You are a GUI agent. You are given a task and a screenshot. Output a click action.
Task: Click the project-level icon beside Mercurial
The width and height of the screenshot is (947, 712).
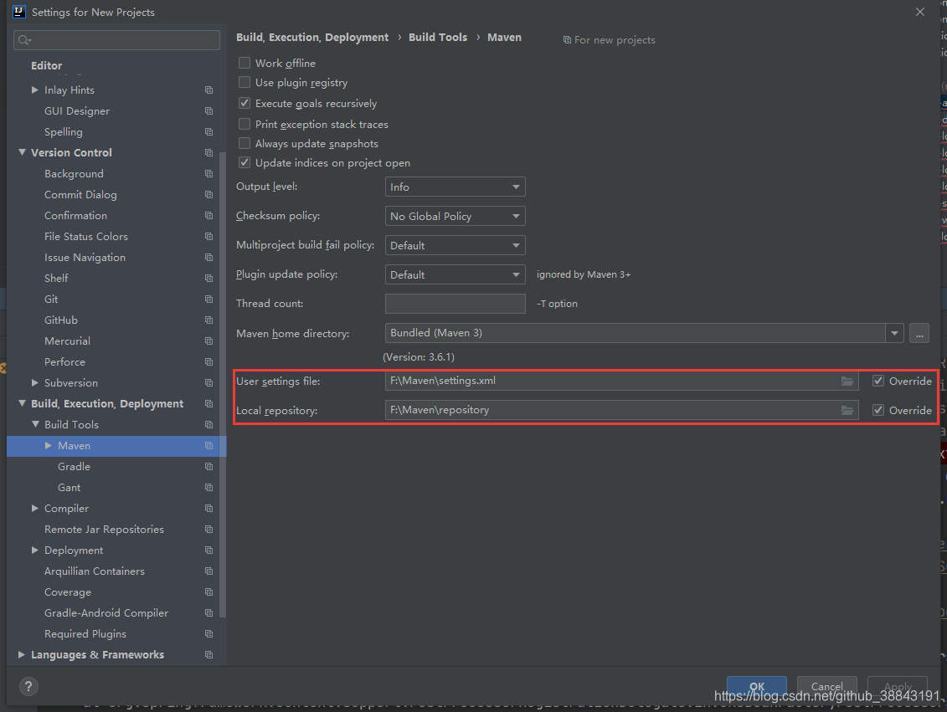209,341
